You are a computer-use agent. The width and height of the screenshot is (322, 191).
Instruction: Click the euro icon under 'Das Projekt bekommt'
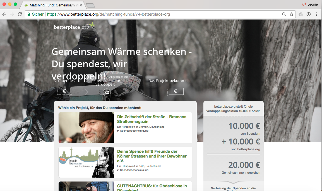[x=176, y=91]
